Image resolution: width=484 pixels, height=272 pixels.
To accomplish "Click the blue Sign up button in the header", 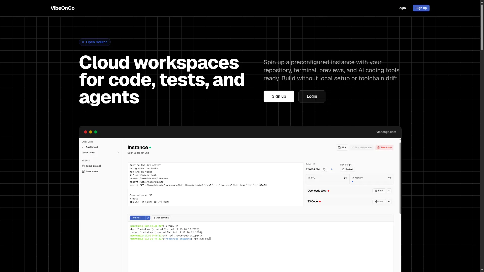I will click(421, 8).
